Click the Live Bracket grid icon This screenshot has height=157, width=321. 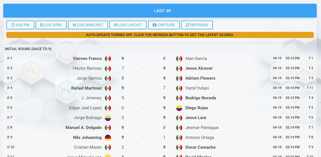(74, 25)
